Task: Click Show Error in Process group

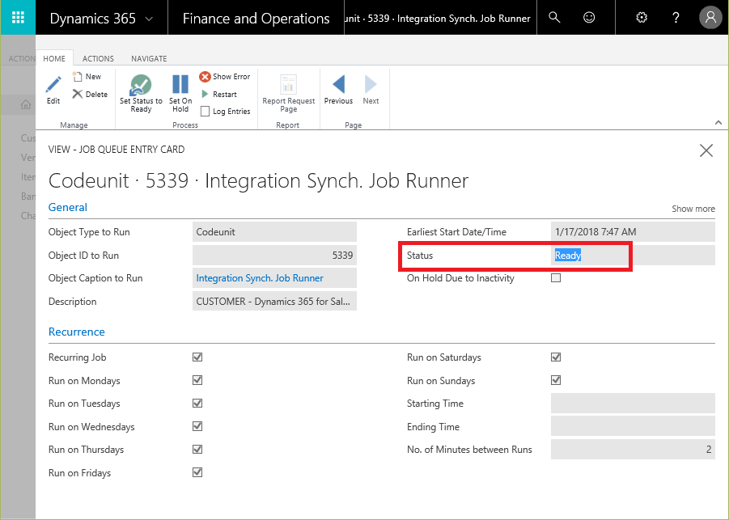Action: point(225,77)
